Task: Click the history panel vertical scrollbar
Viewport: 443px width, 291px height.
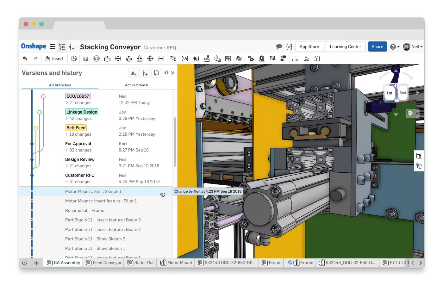Action: coord(175,142)
